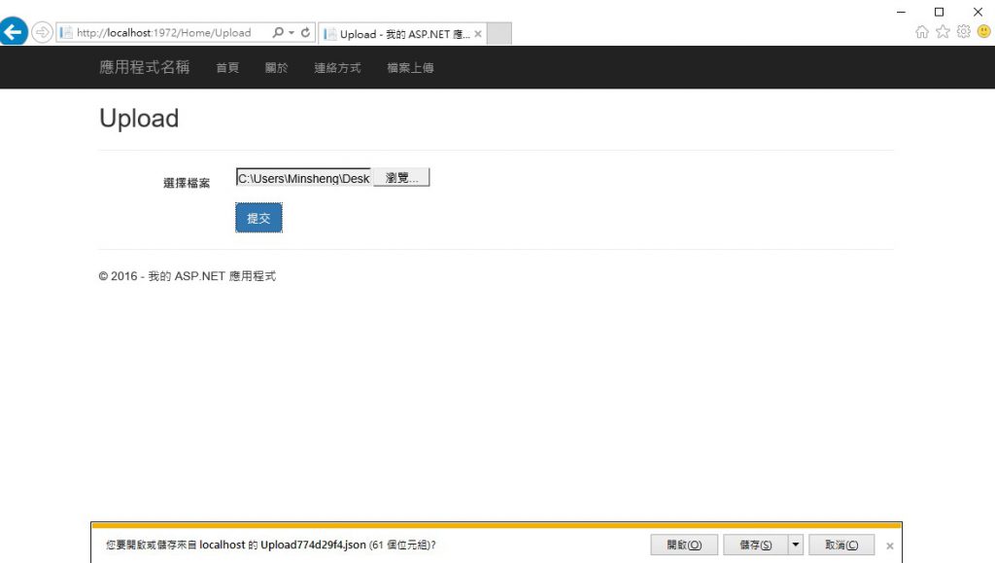Dismiss the download notification bar
This screenshot has width=995, height=563.
click(x=889, y=546)
